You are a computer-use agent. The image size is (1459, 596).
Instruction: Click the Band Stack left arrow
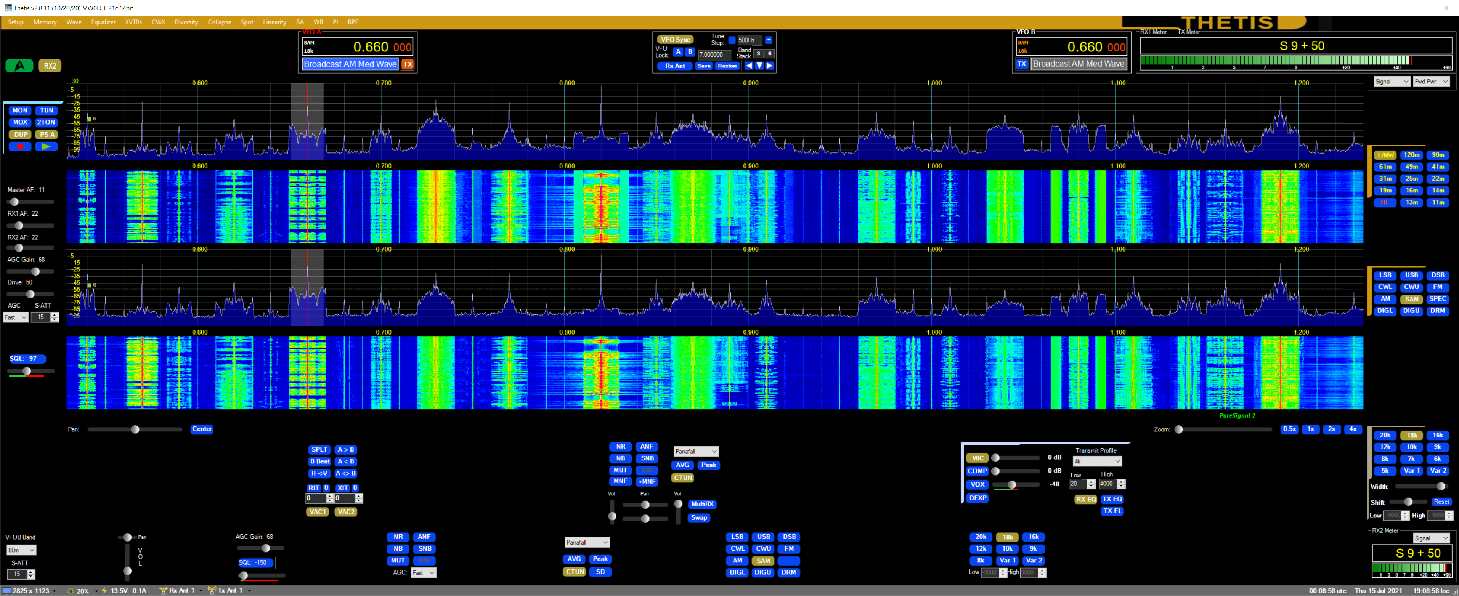(x=749, y=66)
